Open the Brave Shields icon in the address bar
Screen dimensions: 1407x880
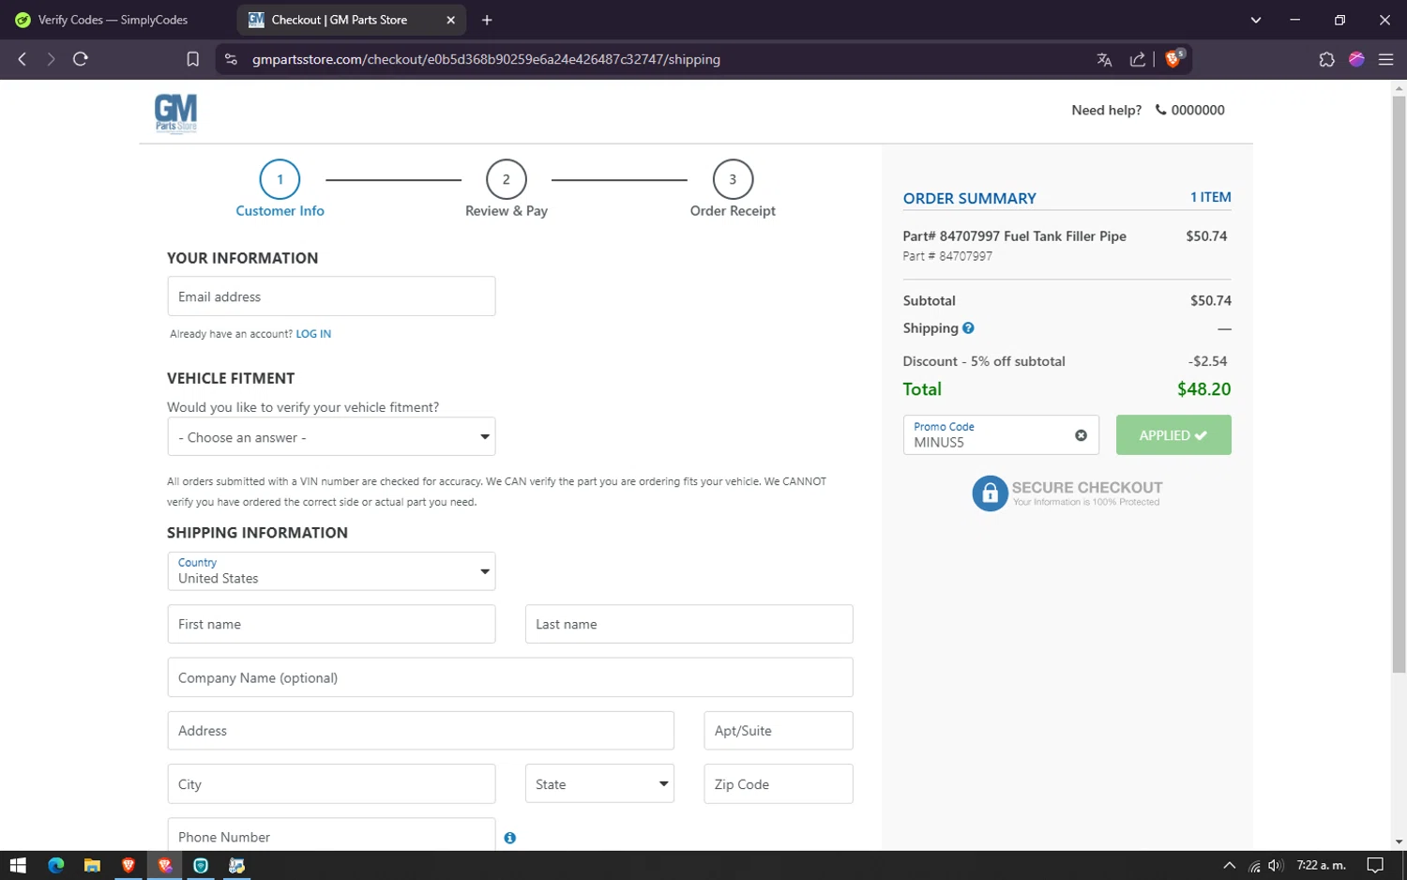[x=1172, y=59]
